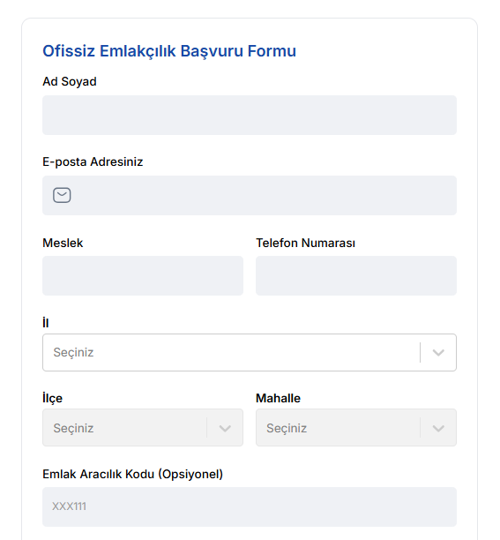Screen dimensions: 500x540
Task: Click the Emlak Aracılık Kodu (Opsiyonel) label
Action: click(133, 474)
